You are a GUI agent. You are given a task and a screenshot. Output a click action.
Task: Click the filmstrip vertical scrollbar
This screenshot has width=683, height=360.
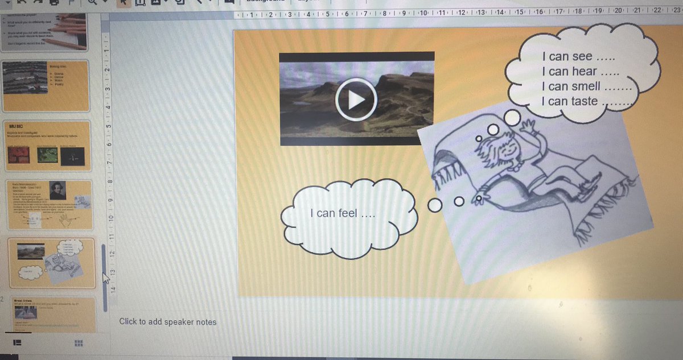click(105, 278)
